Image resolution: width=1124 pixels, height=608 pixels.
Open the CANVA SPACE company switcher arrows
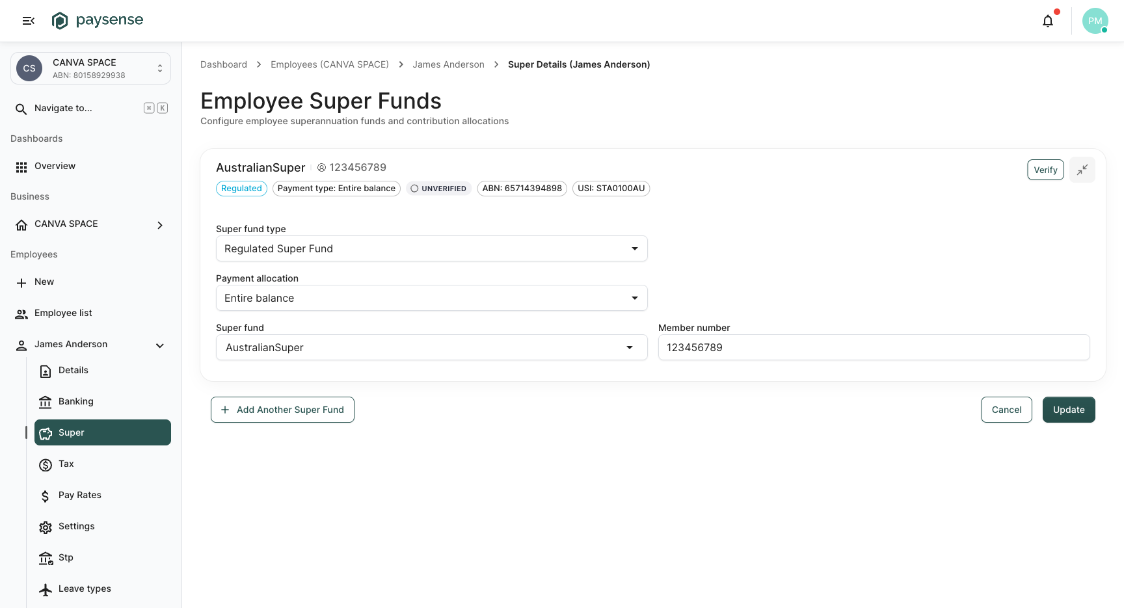160,68
